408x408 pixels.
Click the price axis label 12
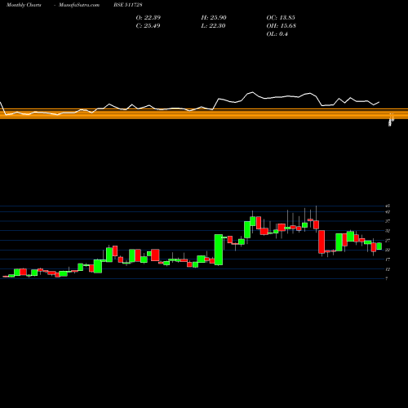pyautogui.click(x=388, y=269)
